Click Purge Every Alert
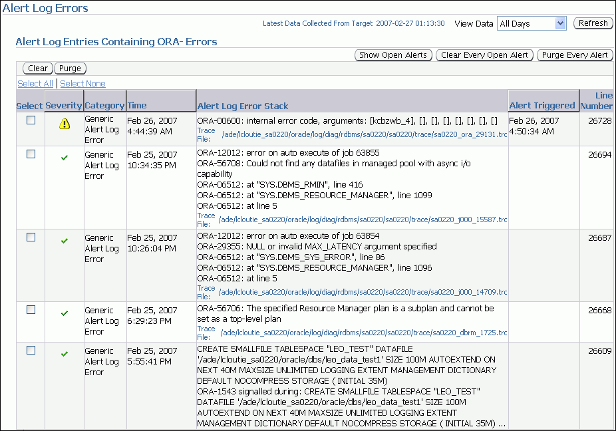The image size is (616, 431). (x=575, y=55)
